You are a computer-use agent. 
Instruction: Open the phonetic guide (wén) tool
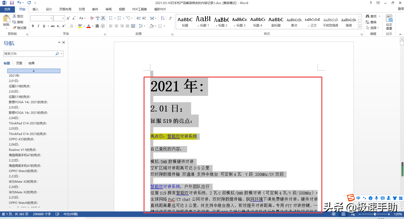(x=97, y=18)
